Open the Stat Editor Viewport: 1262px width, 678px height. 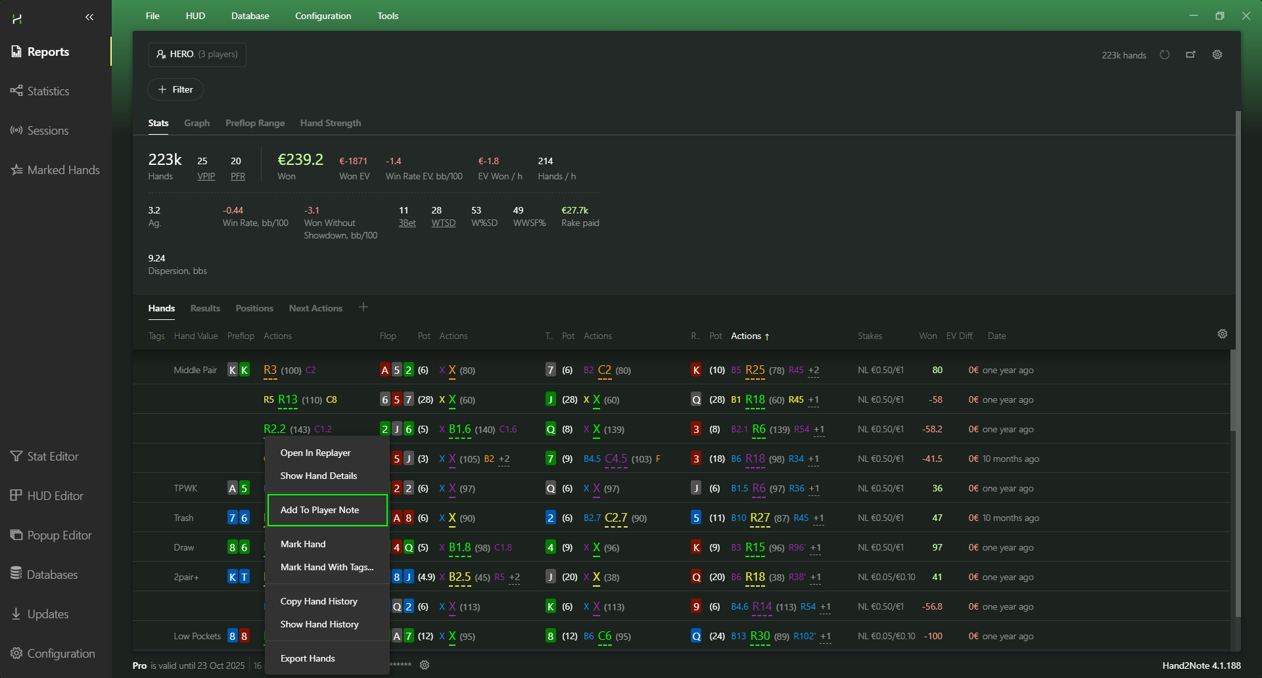click(53, 457)
